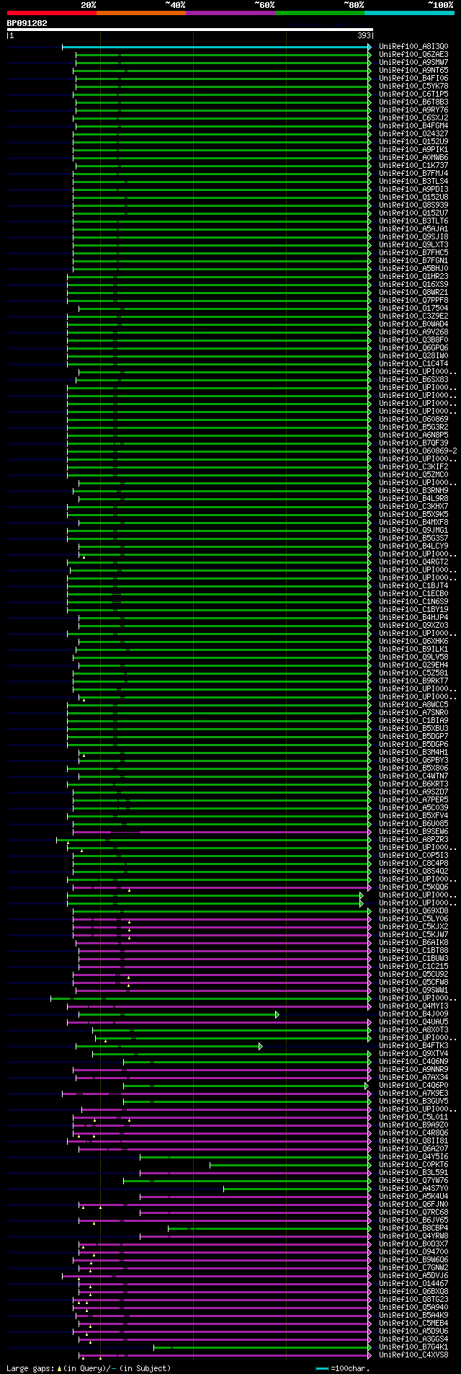Screen dimensions: 461x1374
Task: Click the arrowhead ending the B4FTK3 alignment
Action: point(261,1046)
